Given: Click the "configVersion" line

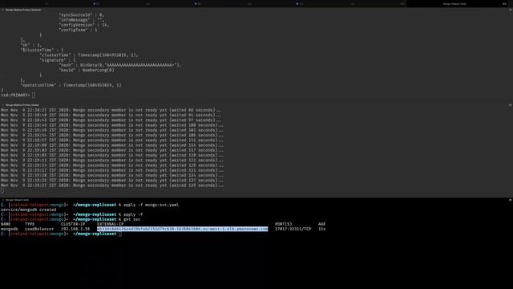Looking at the screenshot, I should [x=83, y=25].
